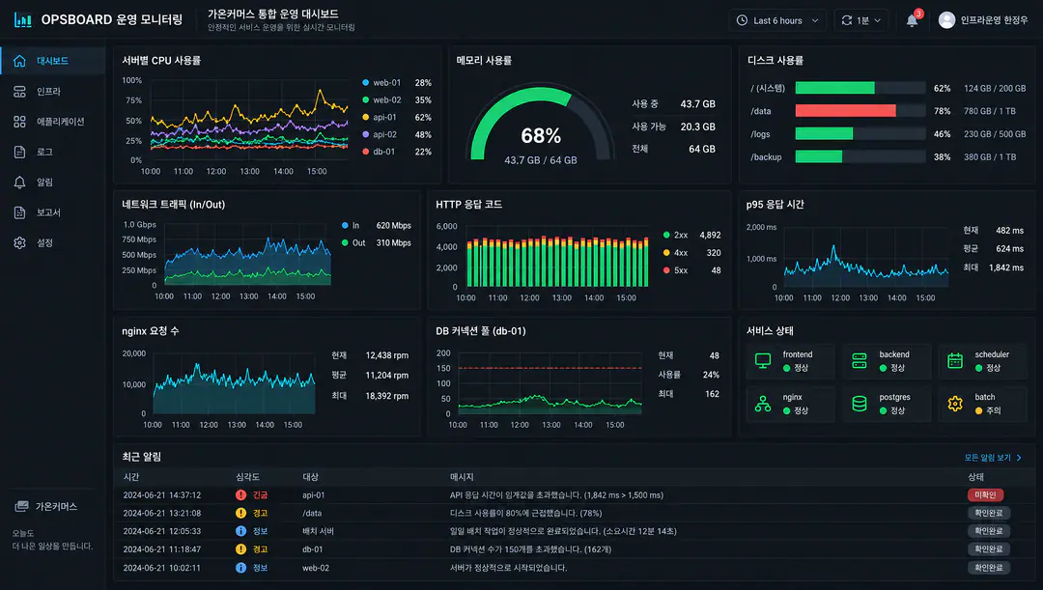
Task: Click the 4xx legend entry
Action: pyautogui.click(x=691, y=253)
